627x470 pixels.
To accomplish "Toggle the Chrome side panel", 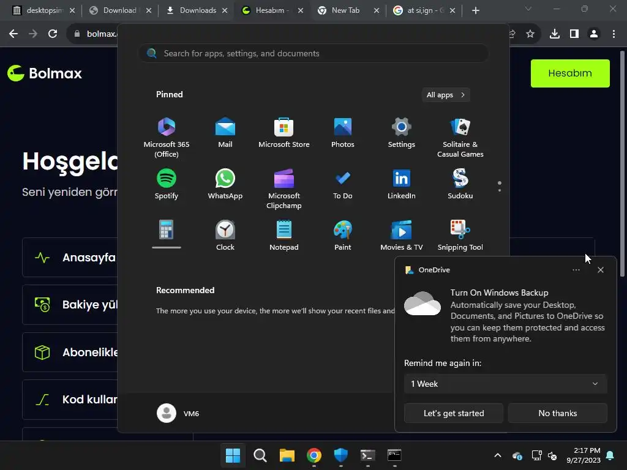I will point(574,34).
